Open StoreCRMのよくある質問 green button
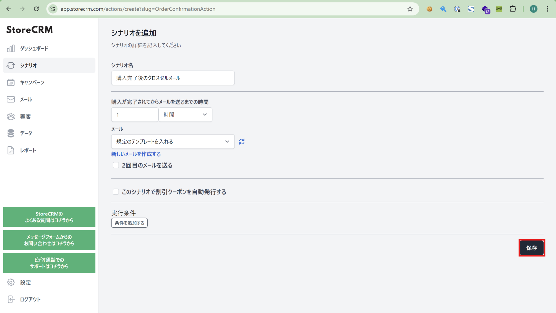 tap(49, 217)
